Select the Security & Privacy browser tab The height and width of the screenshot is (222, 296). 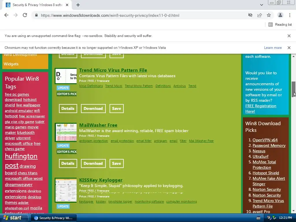37,5
